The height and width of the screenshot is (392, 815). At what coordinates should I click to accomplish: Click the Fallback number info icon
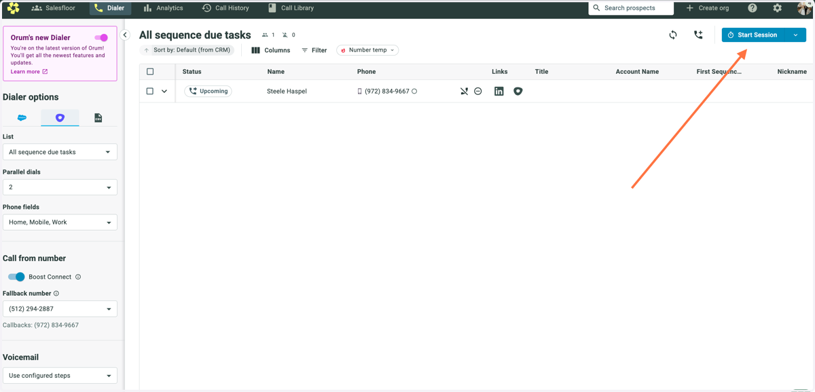pos(56,294)
